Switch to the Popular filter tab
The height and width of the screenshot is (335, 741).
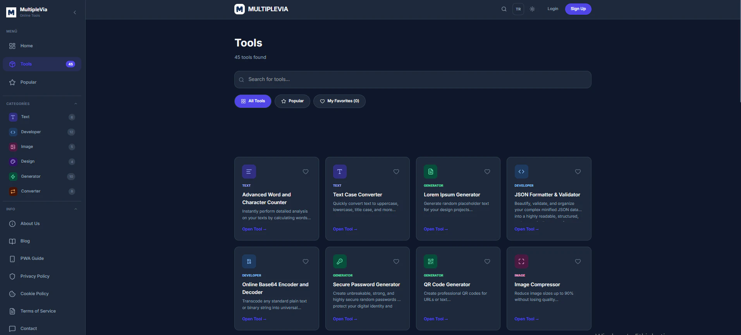292,101
